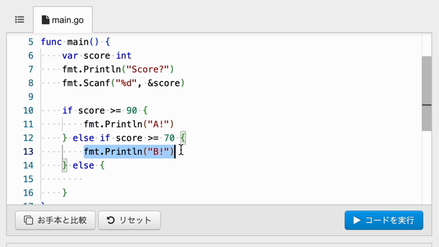
Task: Compare with sample using お手本と比較
Action: tap(56, 220)
